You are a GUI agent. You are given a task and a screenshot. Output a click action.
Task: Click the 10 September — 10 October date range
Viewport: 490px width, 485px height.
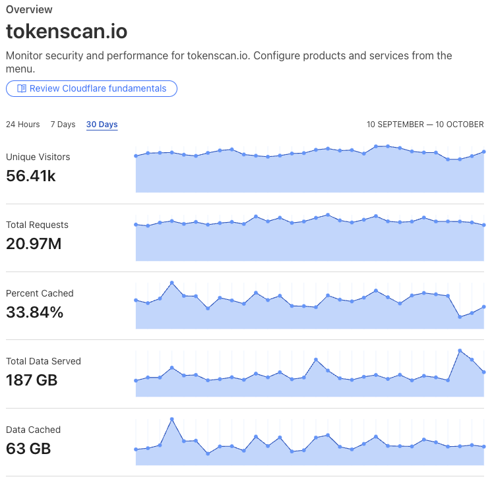coord(425,125)
